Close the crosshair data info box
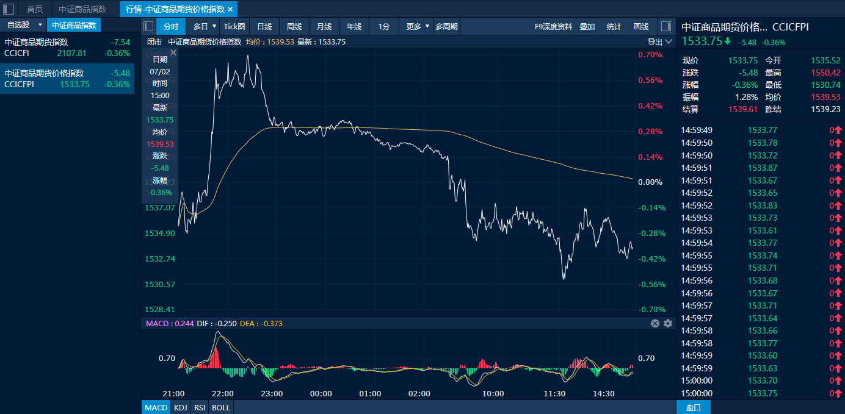Viewport: 845px width, 414px height. 173,53
